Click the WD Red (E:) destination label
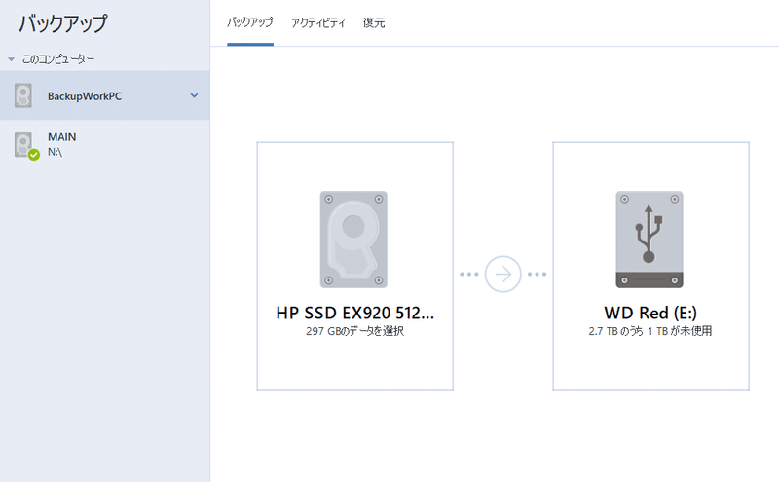The width and height of the screenshot is (779, 482). [650, 313]
